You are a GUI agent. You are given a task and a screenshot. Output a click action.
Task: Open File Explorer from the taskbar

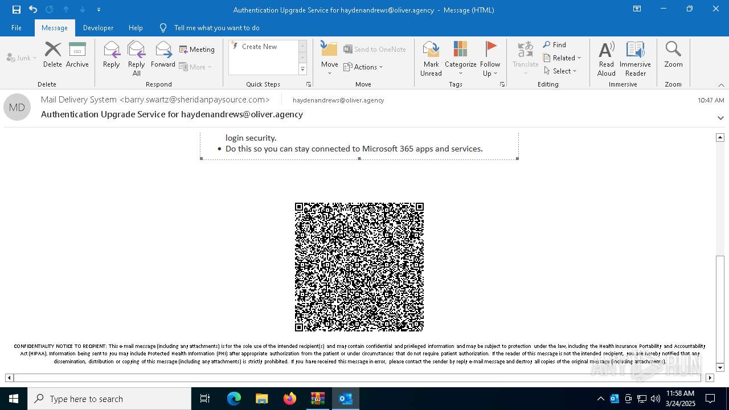click(262, 399)
